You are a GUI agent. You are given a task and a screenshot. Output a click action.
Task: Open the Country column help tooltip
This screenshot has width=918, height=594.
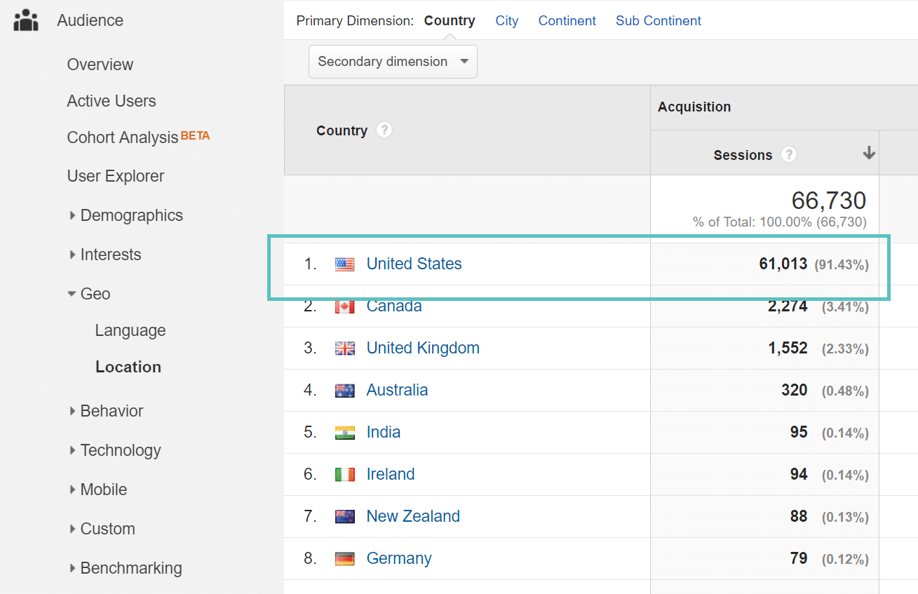pos(384,130)
